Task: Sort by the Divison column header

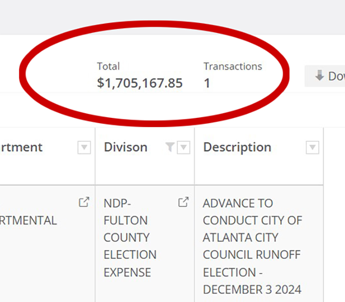Action: (125, 147)
